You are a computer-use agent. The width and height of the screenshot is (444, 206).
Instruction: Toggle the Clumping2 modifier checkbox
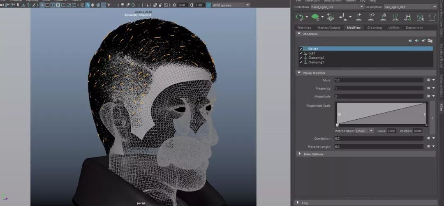[x=301, y=58]
